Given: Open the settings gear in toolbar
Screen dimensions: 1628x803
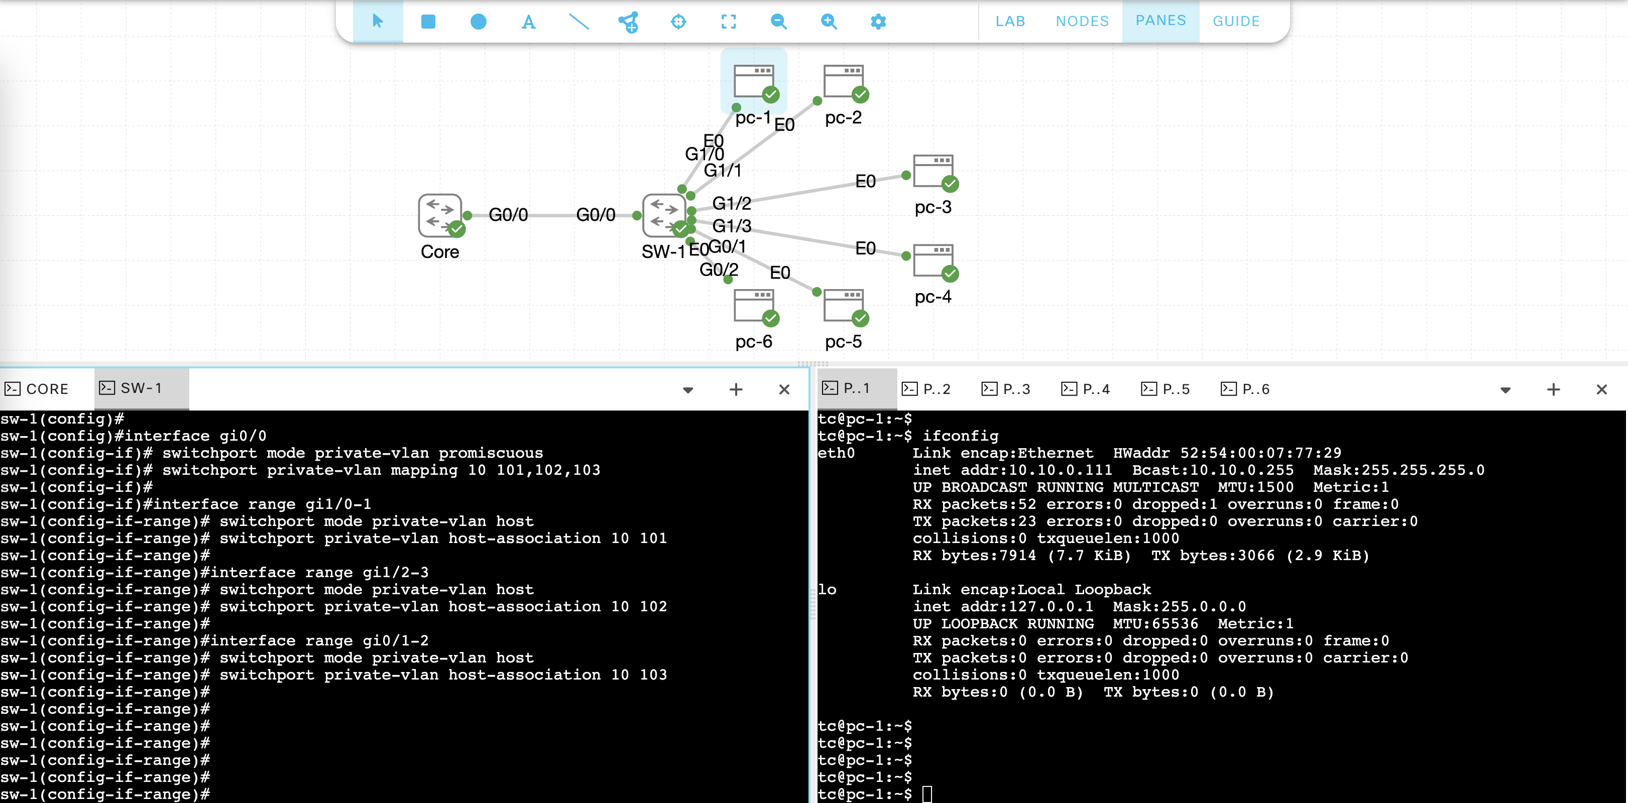Looking at the screenshot, I should coord(878,22).
